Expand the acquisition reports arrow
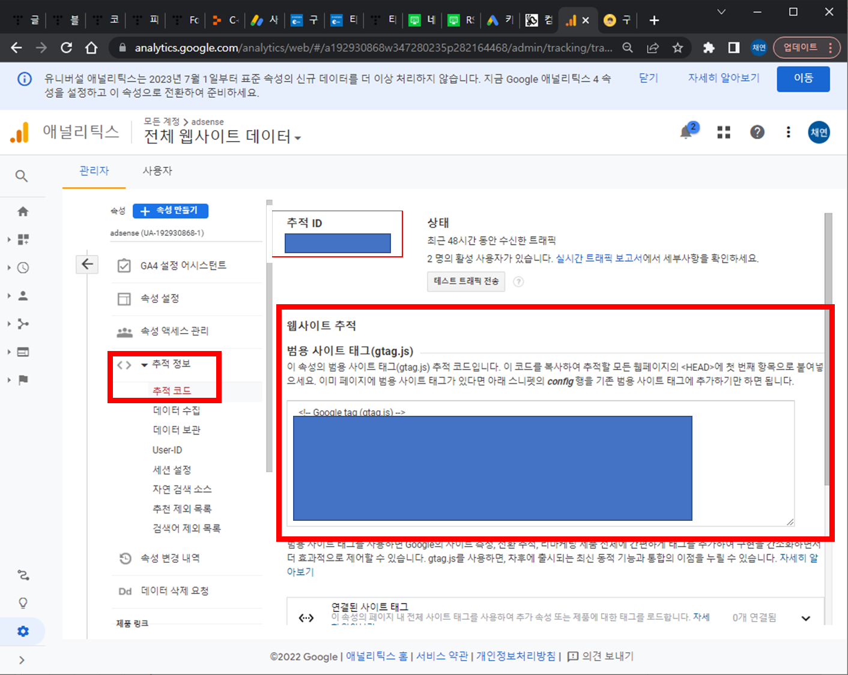 [9, 324]
